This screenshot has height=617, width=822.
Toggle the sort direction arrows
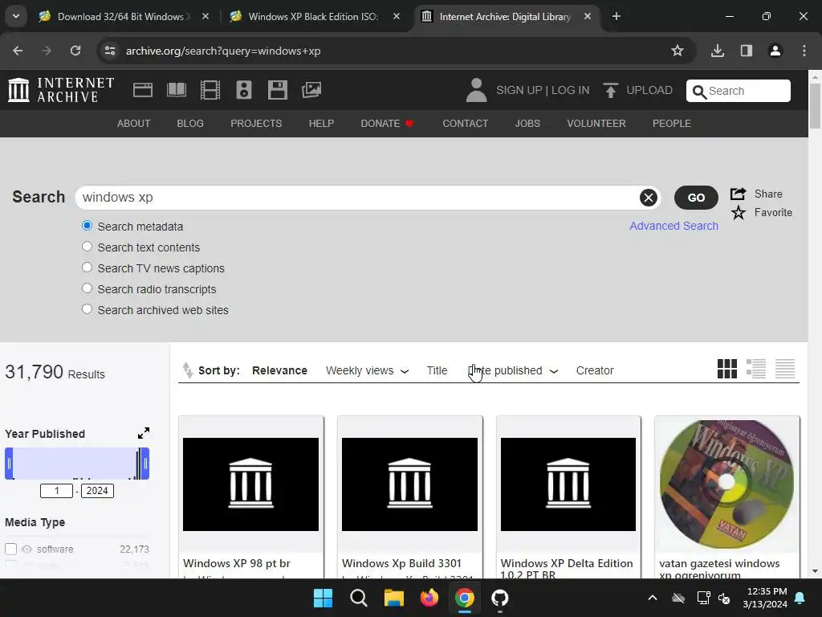click(188, 370)
